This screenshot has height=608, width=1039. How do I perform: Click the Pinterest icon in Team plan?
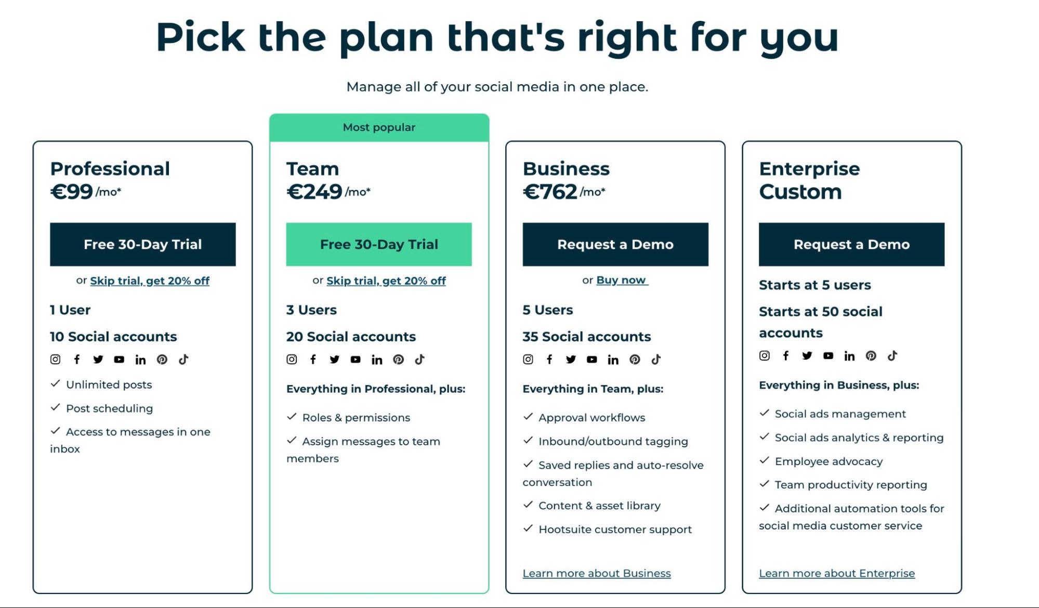pyautogui.click(x=398, y=360)
